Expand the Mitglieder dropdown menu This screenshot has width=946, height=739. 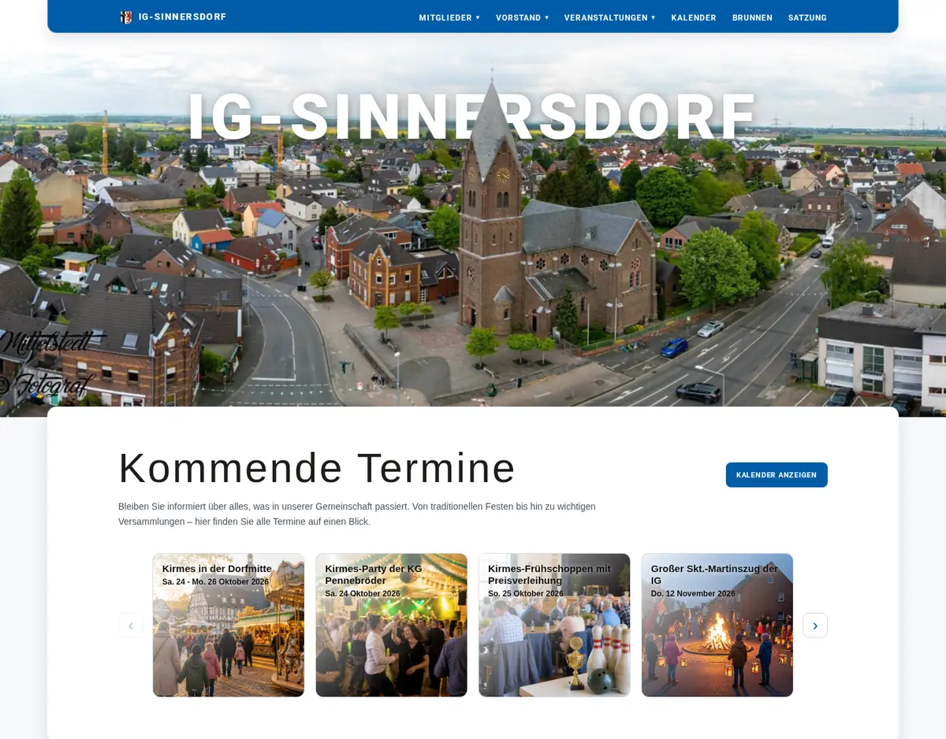[449, 17]
